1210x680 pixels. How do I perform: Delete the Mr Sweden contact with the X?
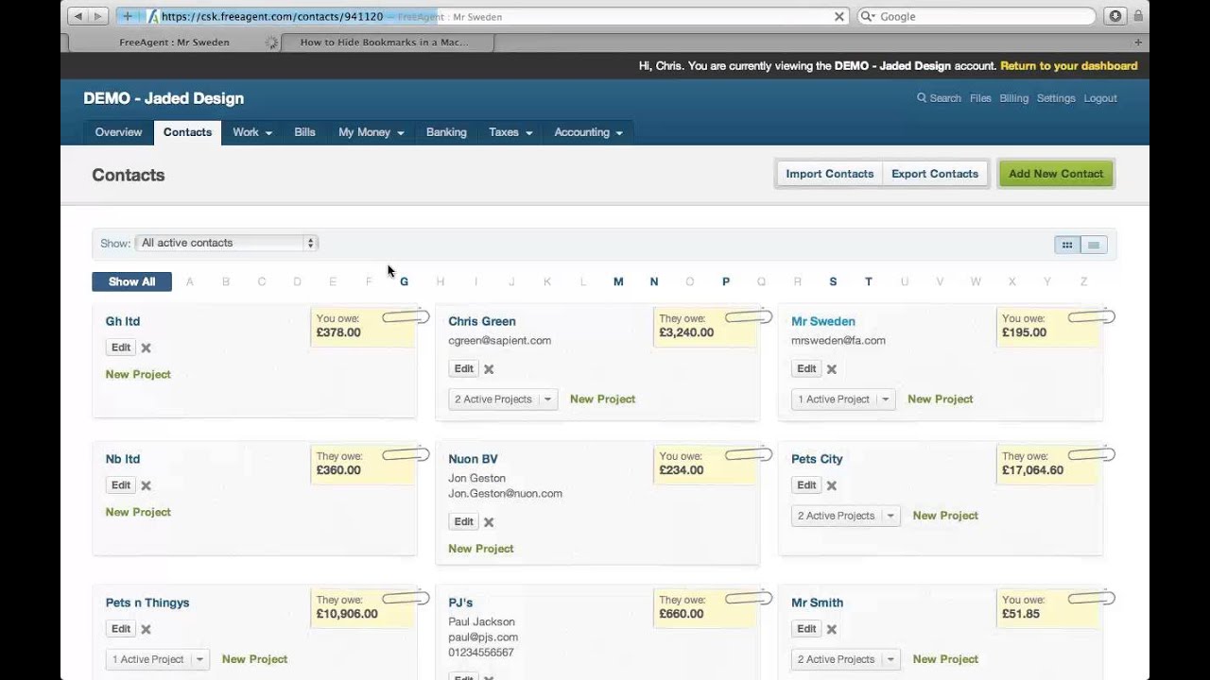pyautogui.click(x=832, y=369)
